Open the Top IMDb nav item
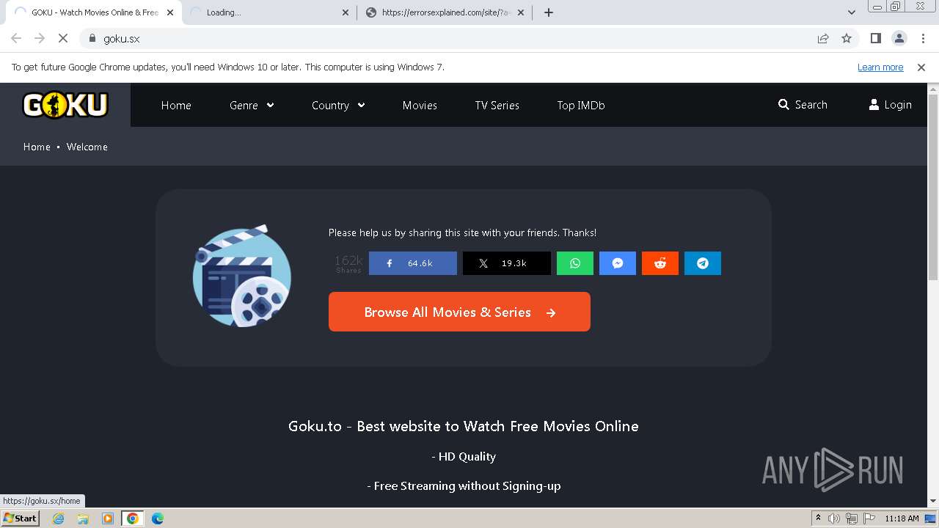 [581, 105]
